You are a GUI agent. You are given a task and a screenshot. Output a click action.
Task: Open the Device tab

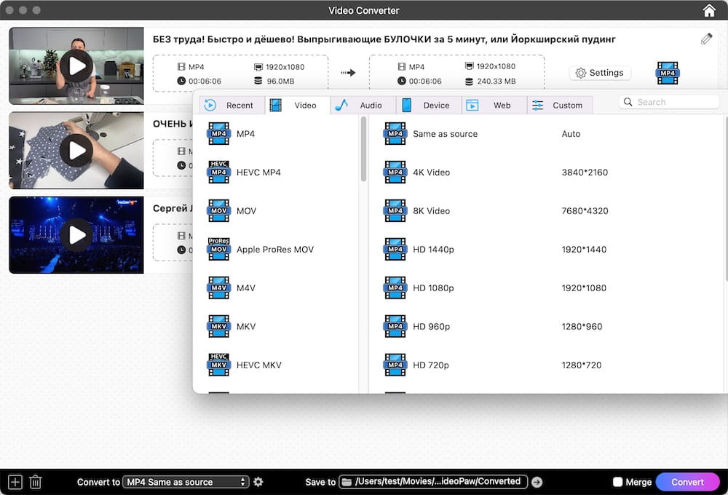click(429, 105)
